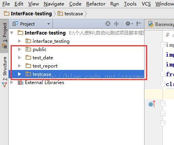Expand the interface_testing folder
Screen dimensions: 174x145
tap(20, 41)
